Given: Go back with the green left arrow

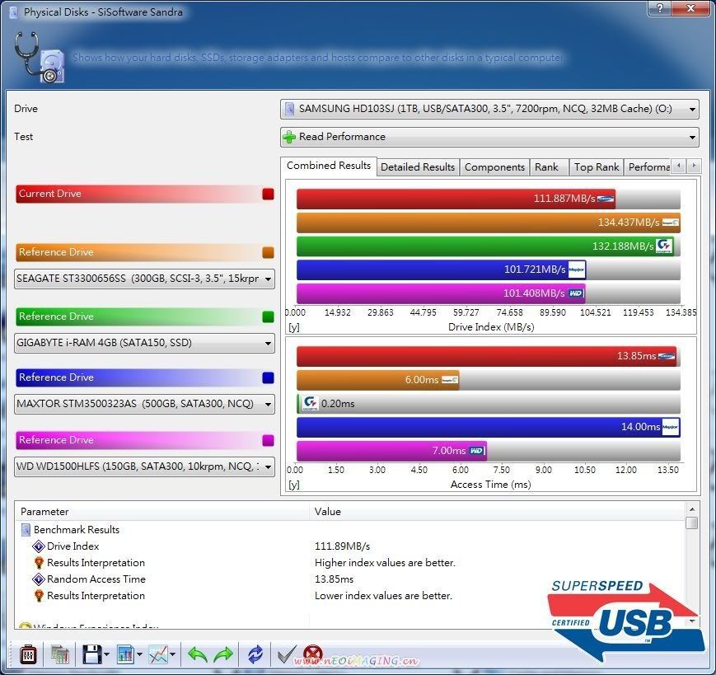Looking at the screenshot, I should point(197,655).
